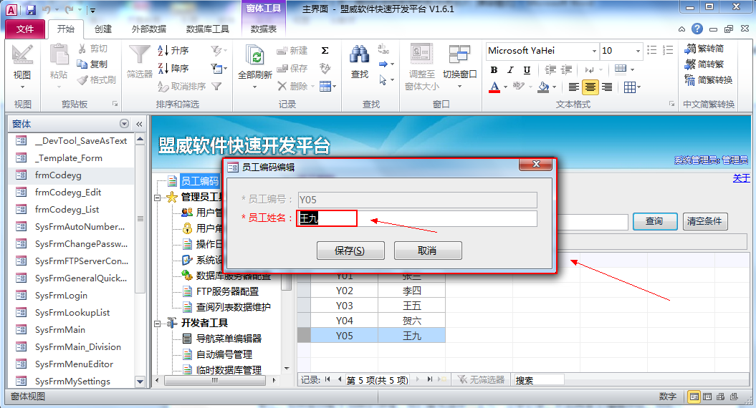Image resolution: width=756 pixels, height=408 pixels.
Task: Switch to the 数据库工具 ribbon tab
Action: pos(207,29)
